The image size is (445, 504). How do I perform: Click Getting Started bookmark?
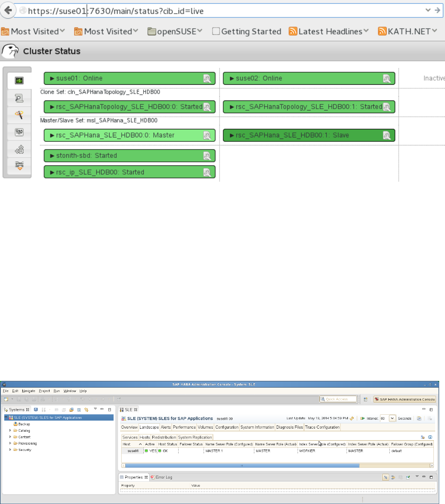[x=247, y=32]
